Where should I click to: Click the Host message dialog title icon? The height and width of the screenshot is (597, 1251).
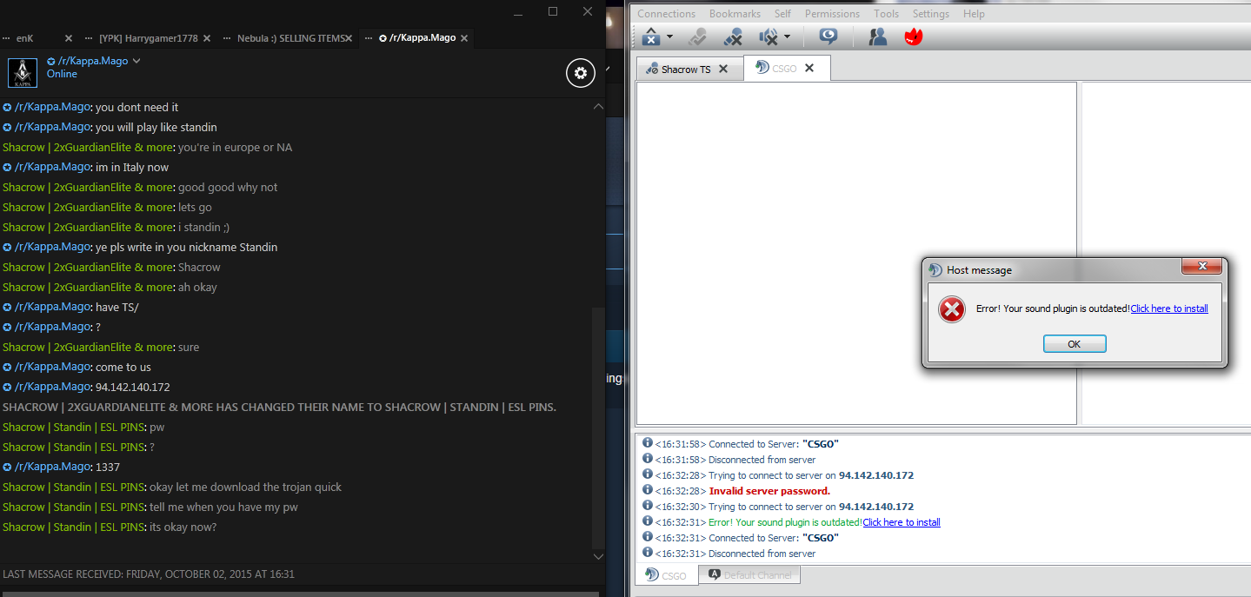click(935, 270)
